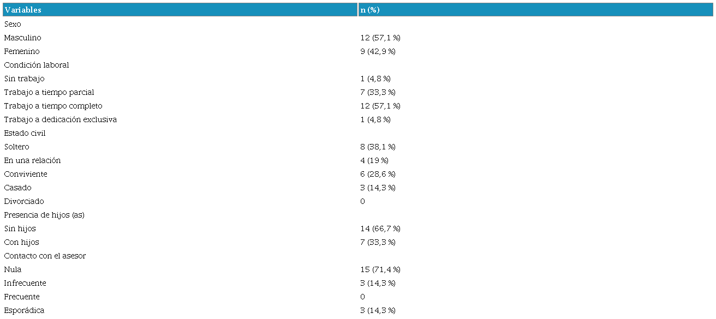Select the Condición laboral heading
This screenshot has width=716, height=319.
point(37,65)
